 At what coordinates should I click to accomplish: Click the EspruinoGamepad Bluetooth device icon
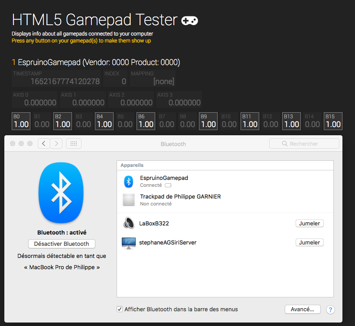(x=129, y=182)
